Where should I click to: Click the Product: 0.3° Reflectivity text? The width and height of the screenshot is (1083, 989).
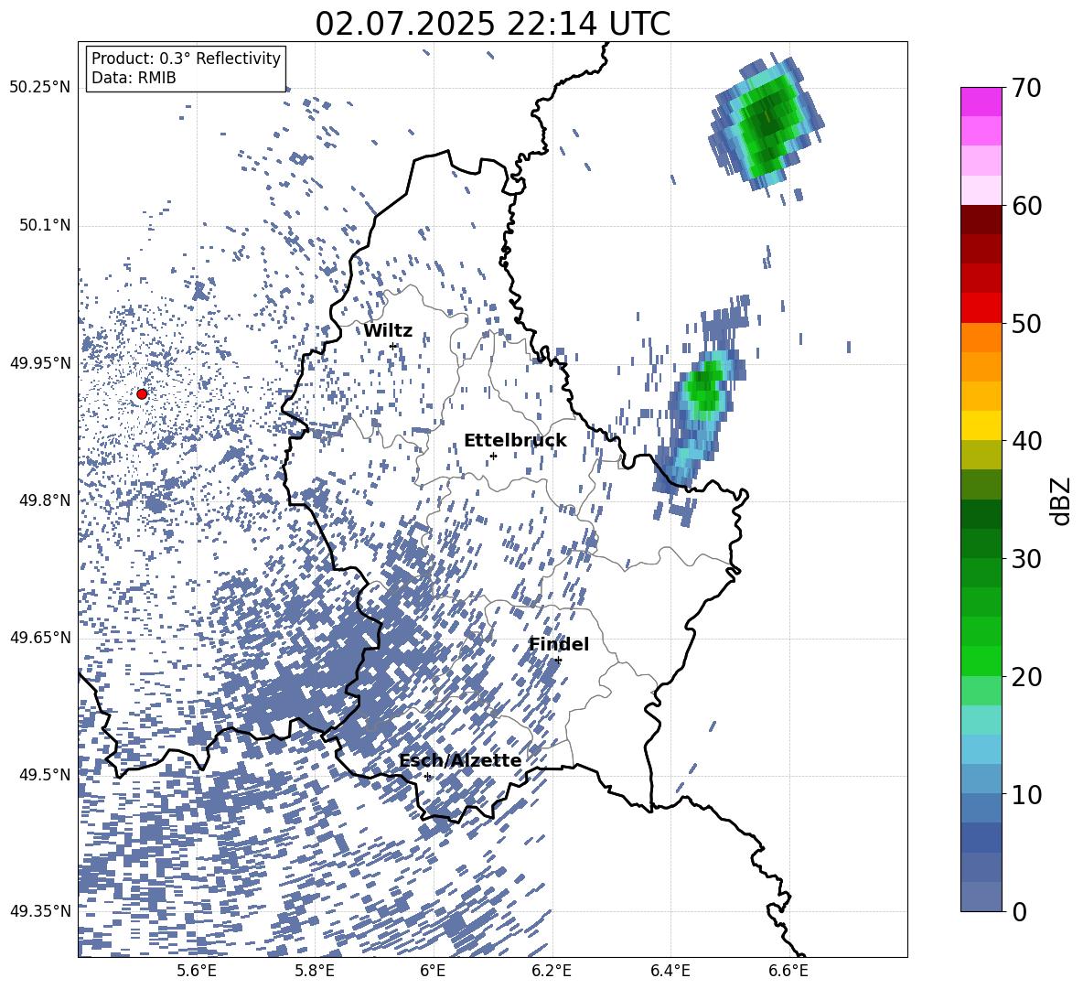186,58
